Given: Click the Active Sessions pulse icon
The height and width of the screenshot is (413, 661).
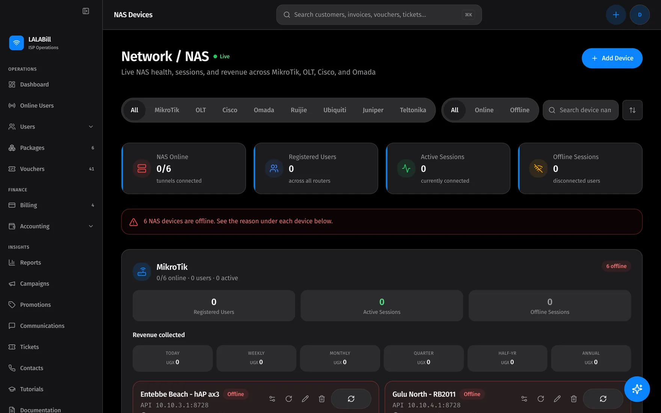Looking at the screenshot, I should 406,168.
